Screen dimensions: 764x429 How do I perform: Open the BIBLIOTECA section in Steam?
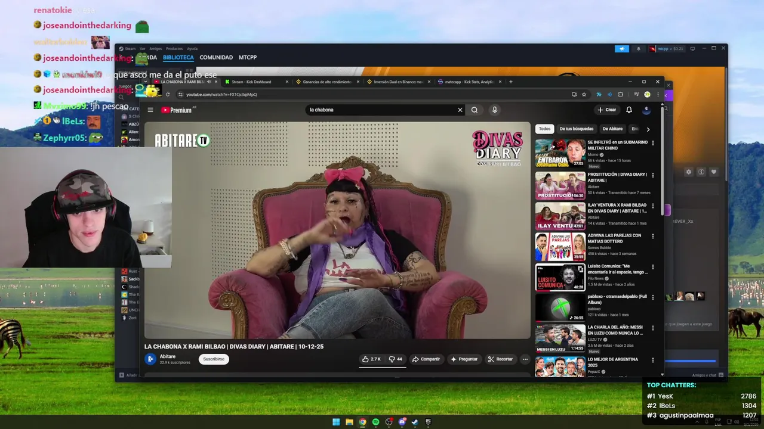click(x=178, y=58)
